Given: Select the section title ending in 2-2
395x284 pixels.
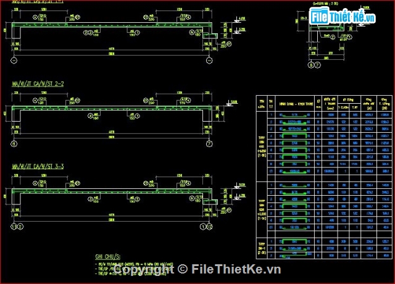Looking at the screenshot, I should click(x=38, y=84).
